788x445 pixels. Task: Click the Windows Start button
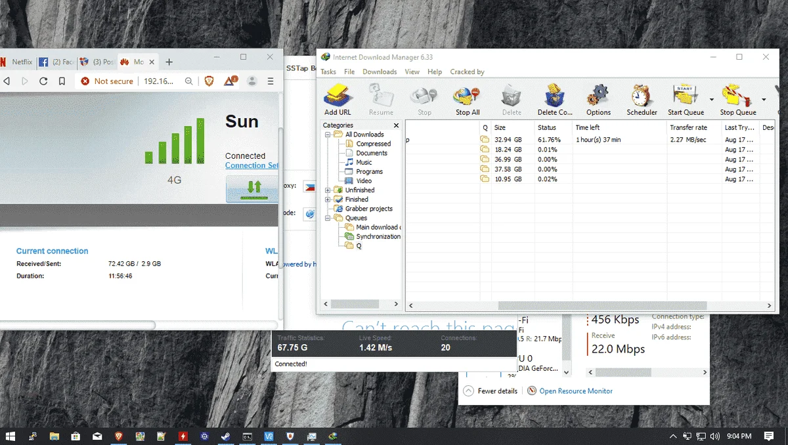tap(11, 436)
